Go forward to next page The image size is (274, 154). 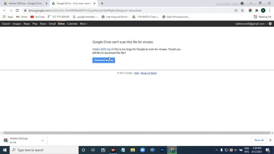point(11,10)
